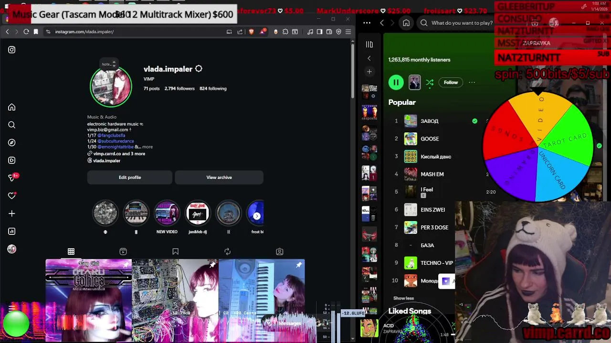611x343 pixels.
Task: Open Instagram dashboard chart icon
Action: click(11, 231)
